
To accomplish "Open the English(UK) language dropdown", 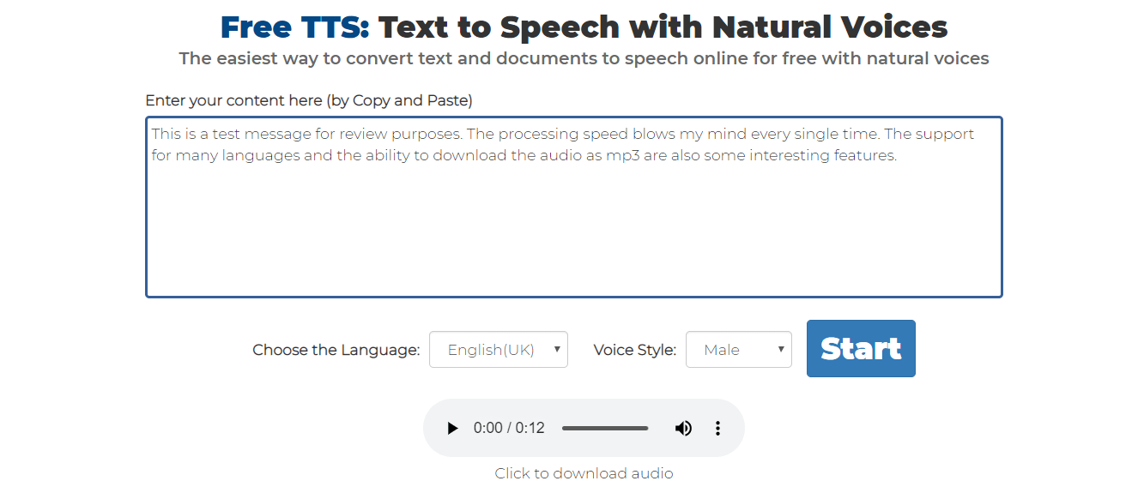I will click(498, 349).
